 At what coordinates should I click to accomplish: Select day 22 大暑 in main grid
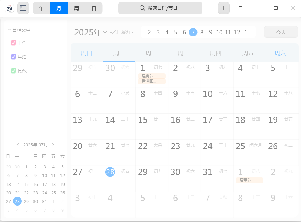[x=152, y=153]
